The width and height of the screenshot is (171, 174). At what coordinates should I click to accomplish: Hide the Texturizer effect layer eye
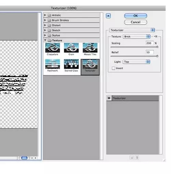(x=109, y=98)
